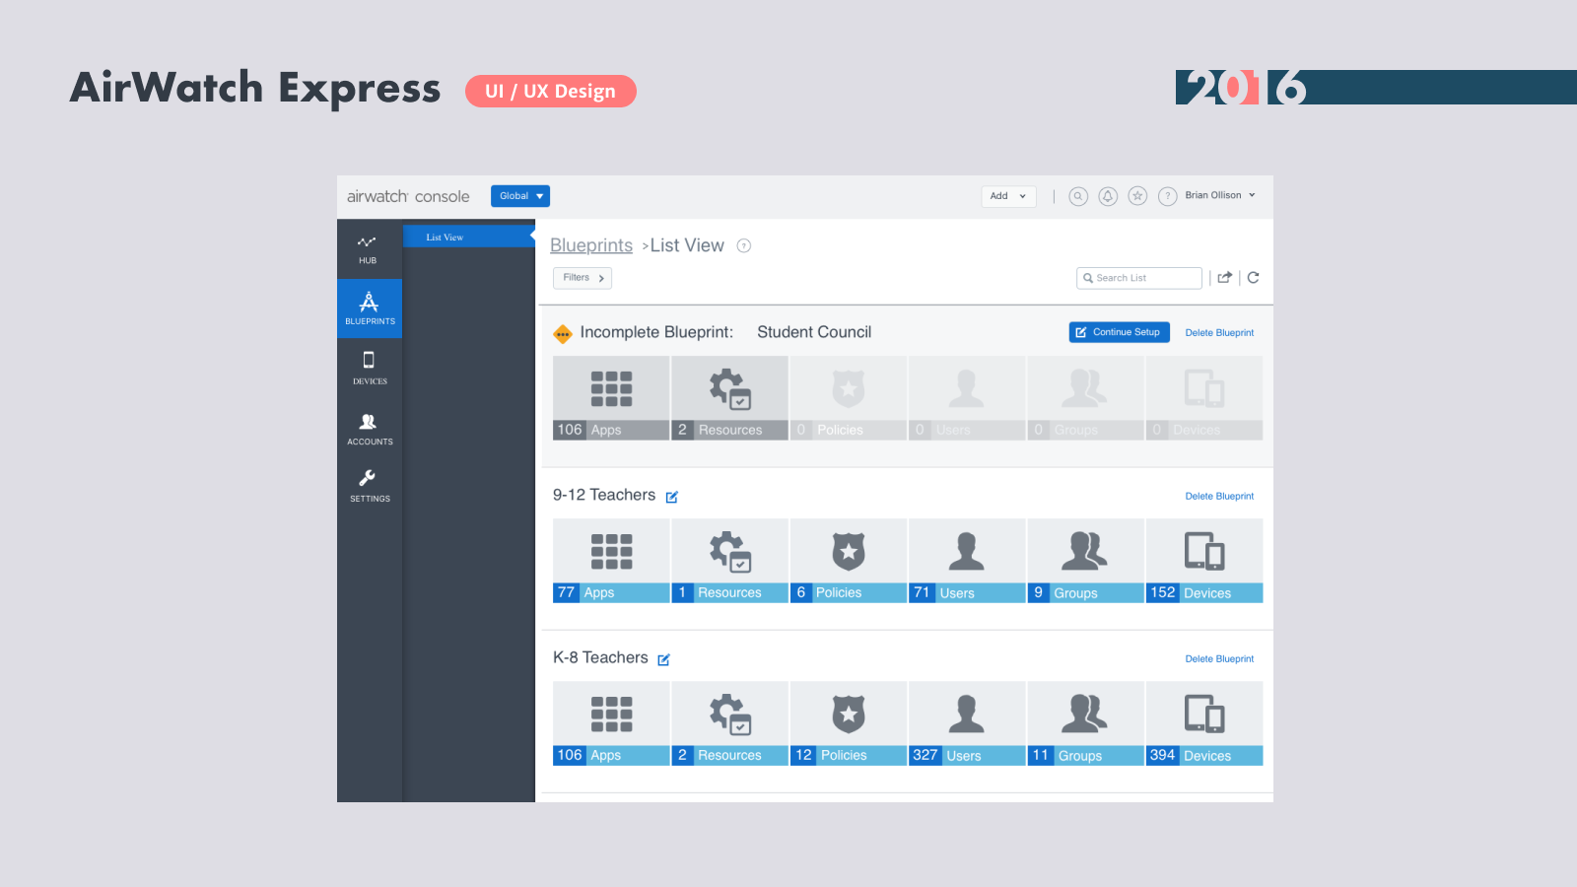
Task: Select Blueprints in the sidebar
Action: coord(370,308)
